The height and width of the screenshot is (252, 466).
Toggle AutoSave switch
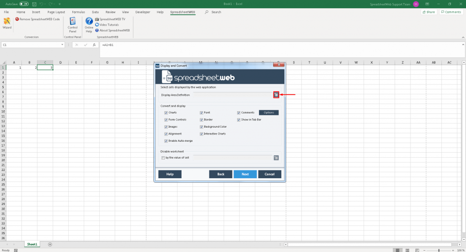24,4
